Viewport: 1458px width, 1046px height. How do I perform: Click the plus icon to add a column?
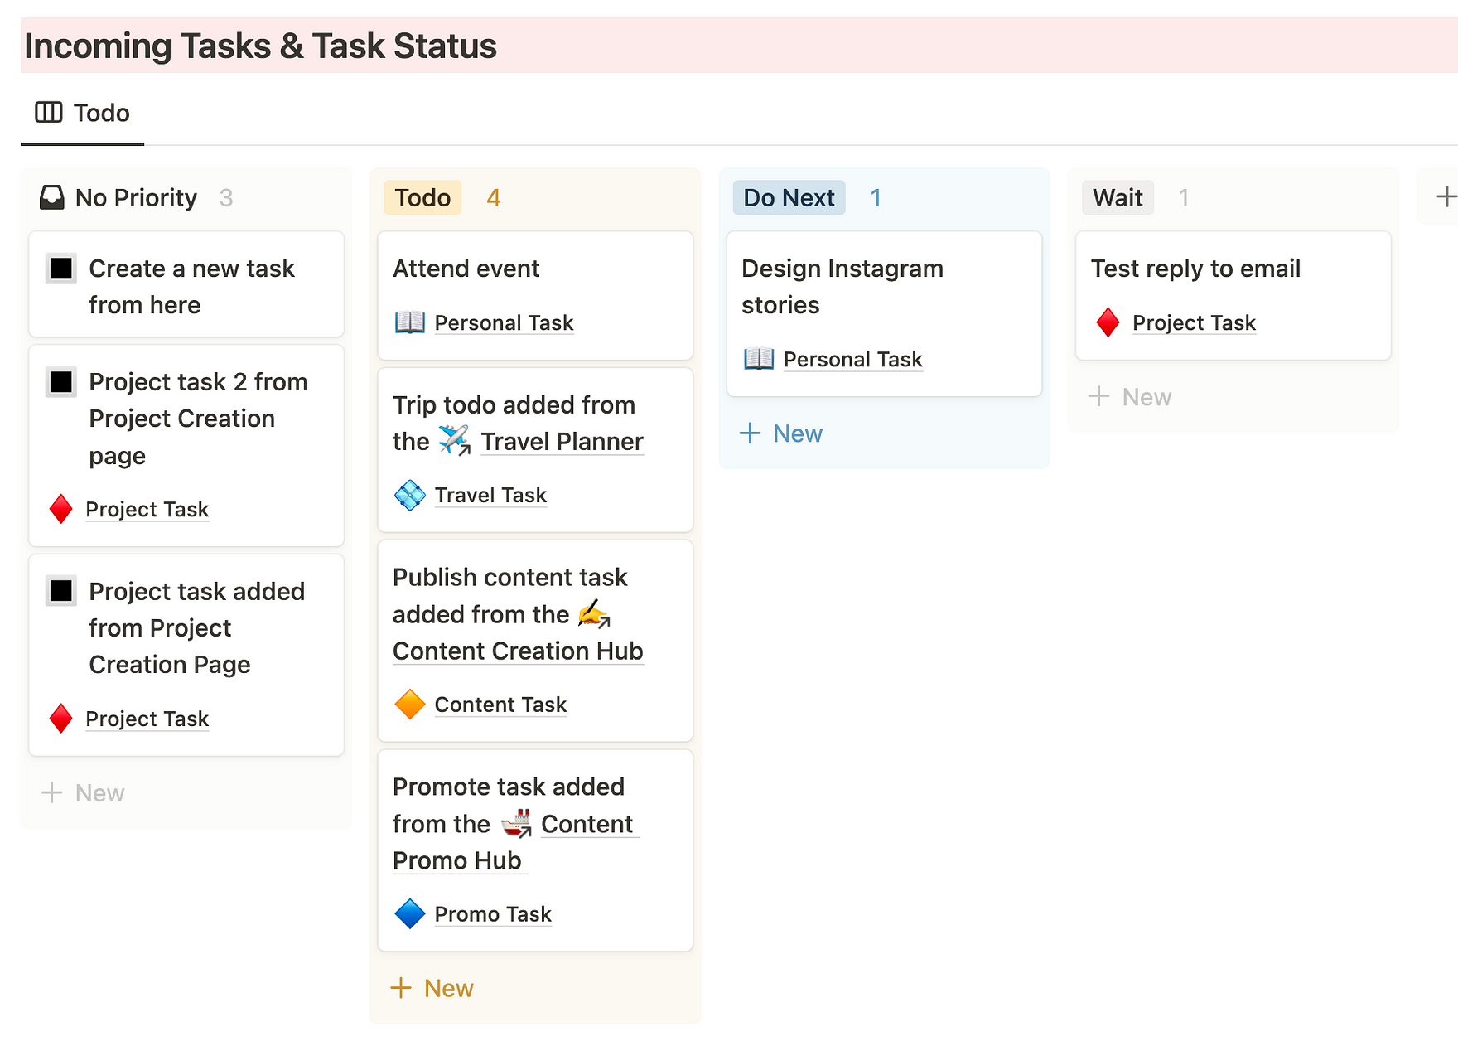[x=1446, y=196]
